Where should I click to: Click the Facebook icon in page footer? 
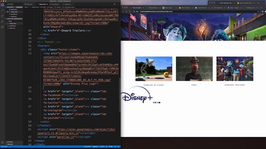pyautogui.click(x=153, y=103)
